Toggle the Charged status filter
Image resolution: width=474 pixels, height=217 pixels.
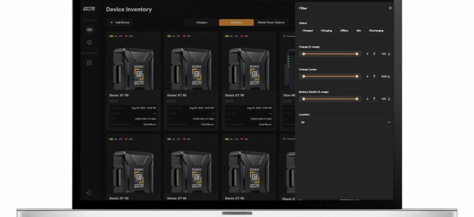(308, 30)
